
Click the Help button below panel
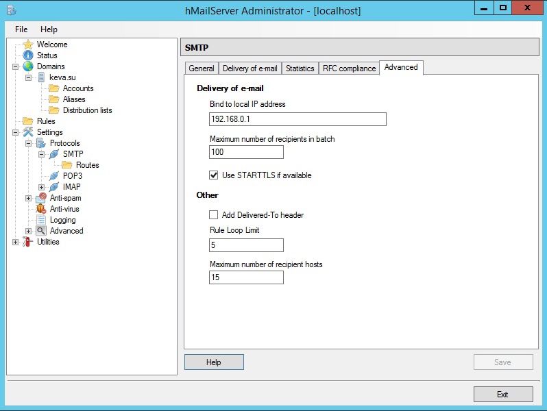point(214,362)
